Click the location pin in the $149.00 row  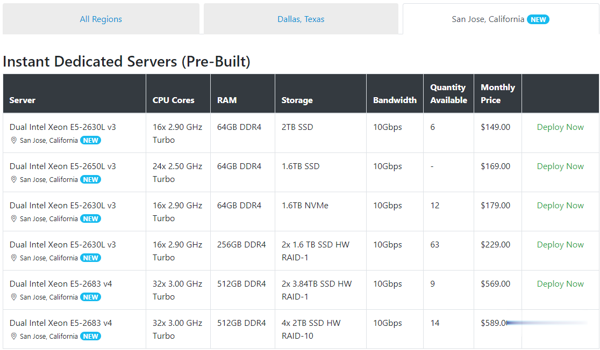click(x=14, y=140)
